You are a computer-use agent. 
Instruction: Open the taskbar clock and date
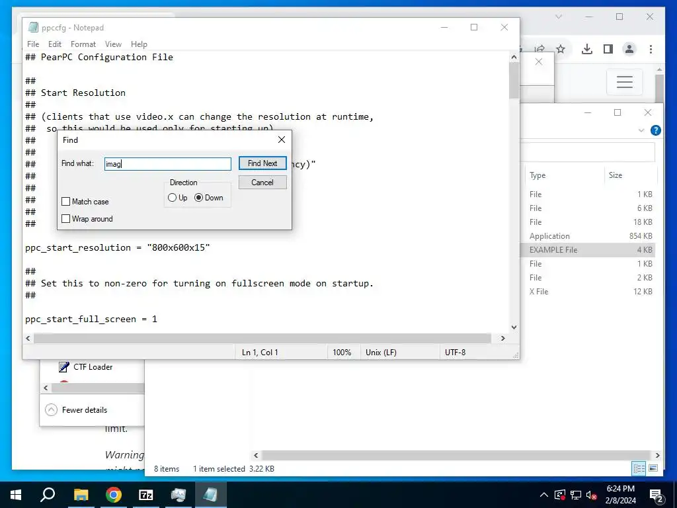point(620,495)
